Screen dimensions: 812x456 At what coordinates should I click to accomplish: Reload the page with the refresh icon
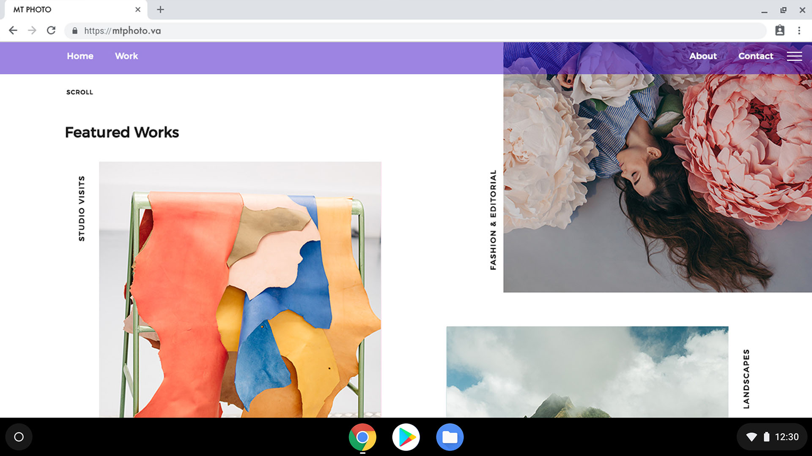pyautogui.click(x=51, y=30)
